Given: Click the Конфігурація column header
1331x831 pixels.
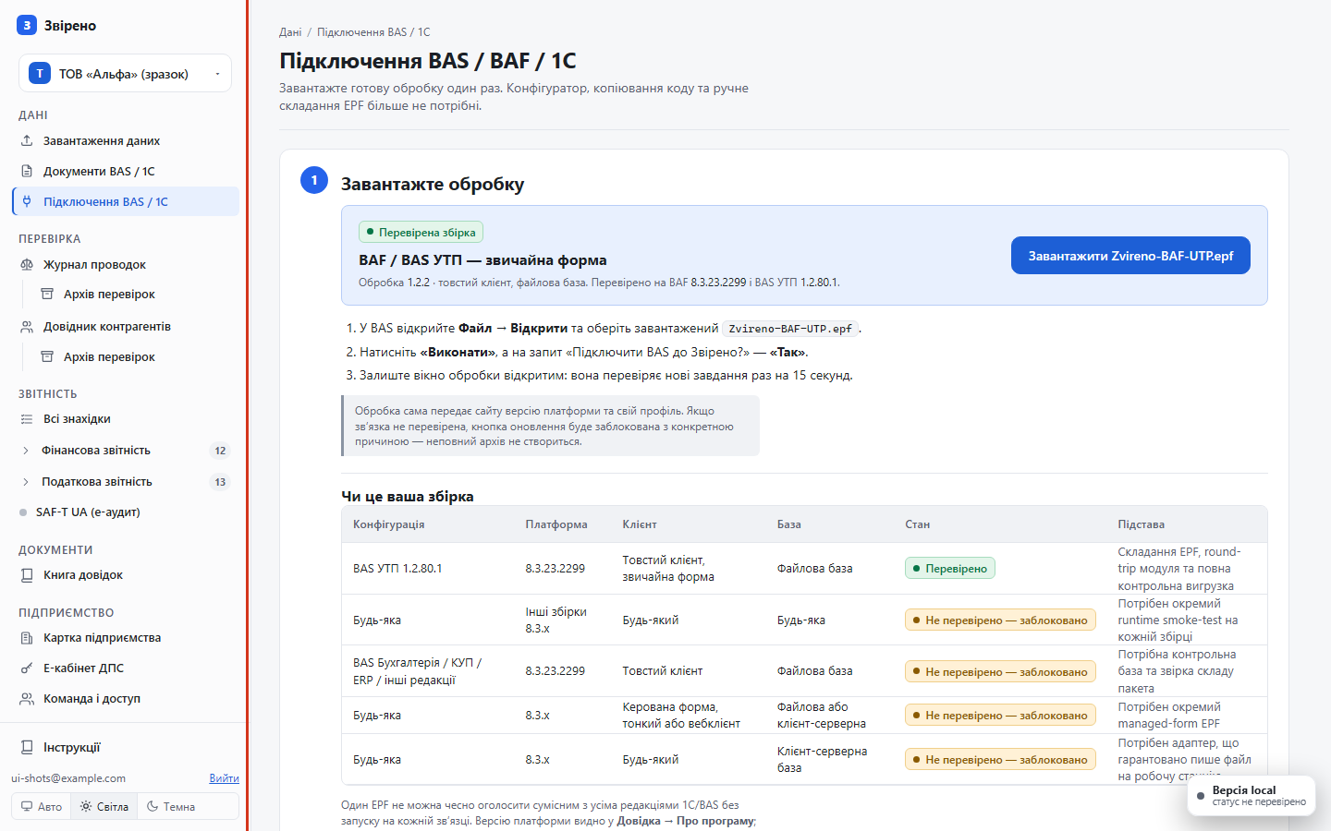Looking at the screenshot, I should 389,524.
